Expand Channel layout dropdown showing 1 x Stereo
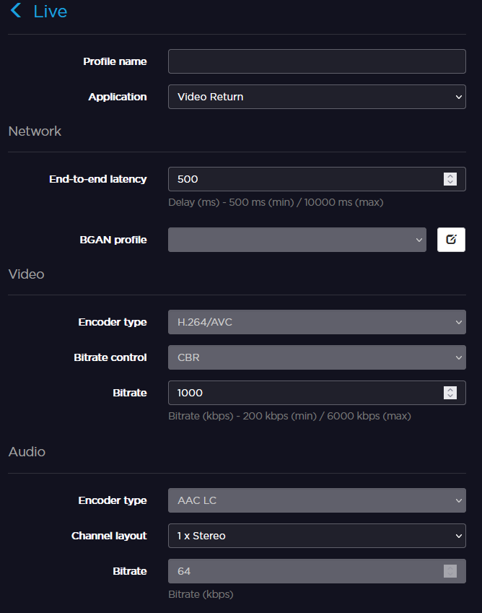482x613 pixels. coord(316,536)
